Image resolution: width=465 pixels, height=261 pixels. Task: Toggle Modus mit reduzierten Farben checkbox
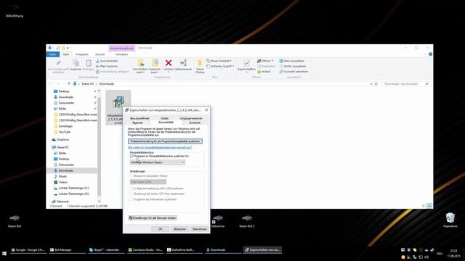click(x=132, y=176)
